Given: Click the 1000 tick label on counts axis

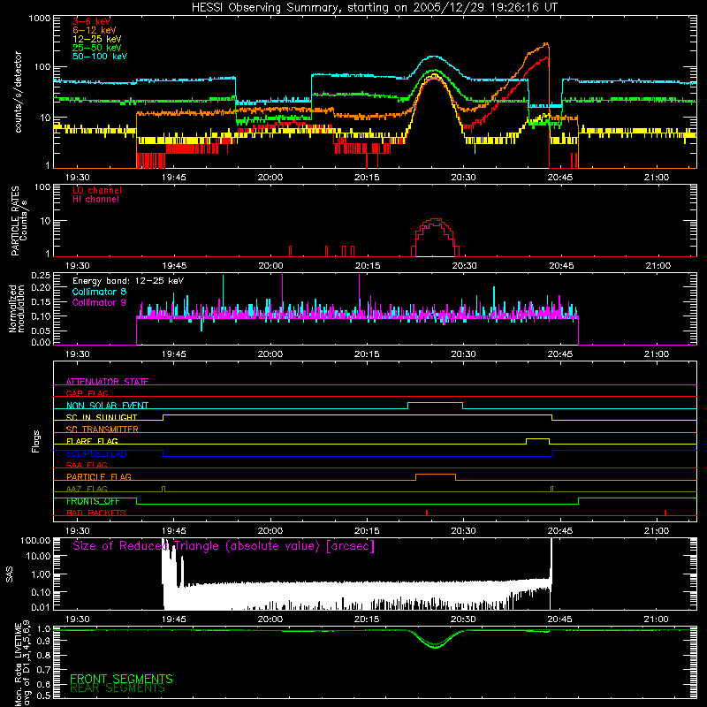Looking at the screenshot, I should (40, 19).
